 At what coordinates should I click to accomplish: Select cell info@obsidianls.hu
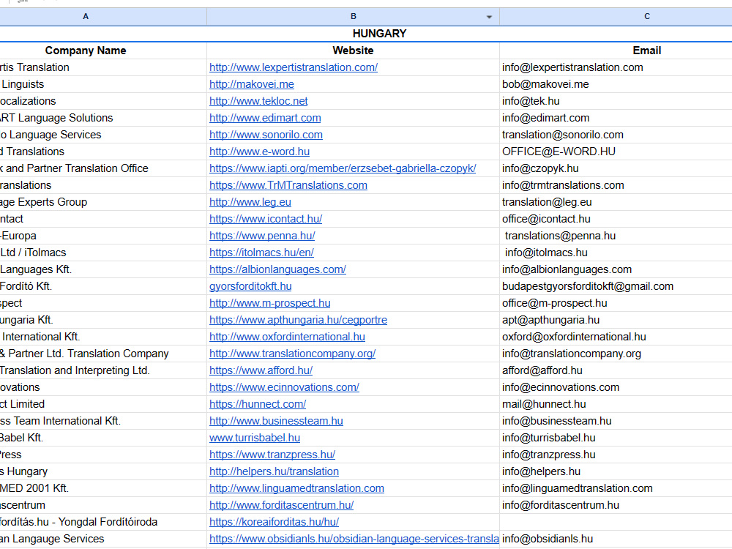(x=616, y=538)
